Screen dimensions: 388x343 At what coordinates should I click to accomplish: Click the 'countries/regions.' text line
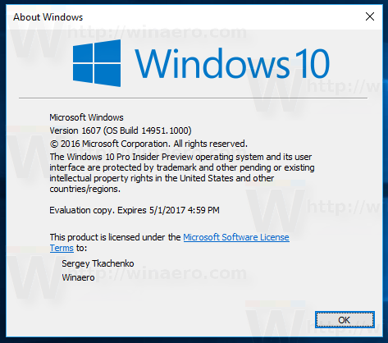(84, 189)
